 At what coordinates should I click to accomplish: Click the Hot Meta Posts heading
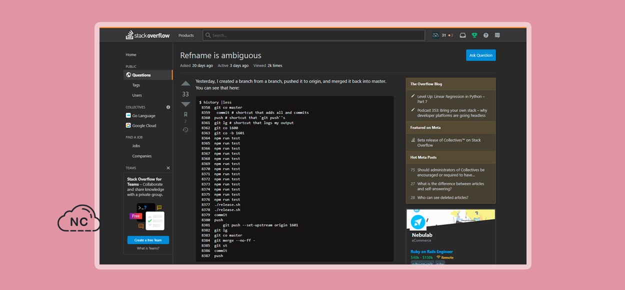pyautogui.click(x=423, y=157)
